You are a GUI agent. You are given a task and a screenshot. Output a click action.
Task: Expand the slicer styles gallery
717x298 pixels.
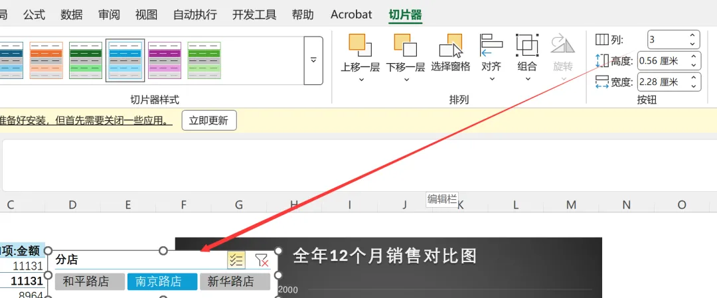313,60
